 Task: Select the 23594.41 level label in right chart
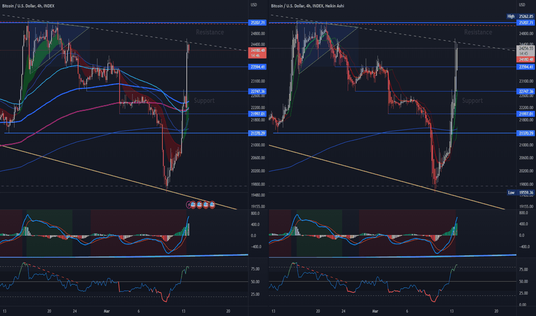[x=526, y=67]
